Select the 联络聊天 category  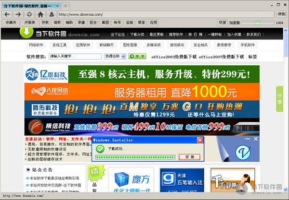[106, 45]
